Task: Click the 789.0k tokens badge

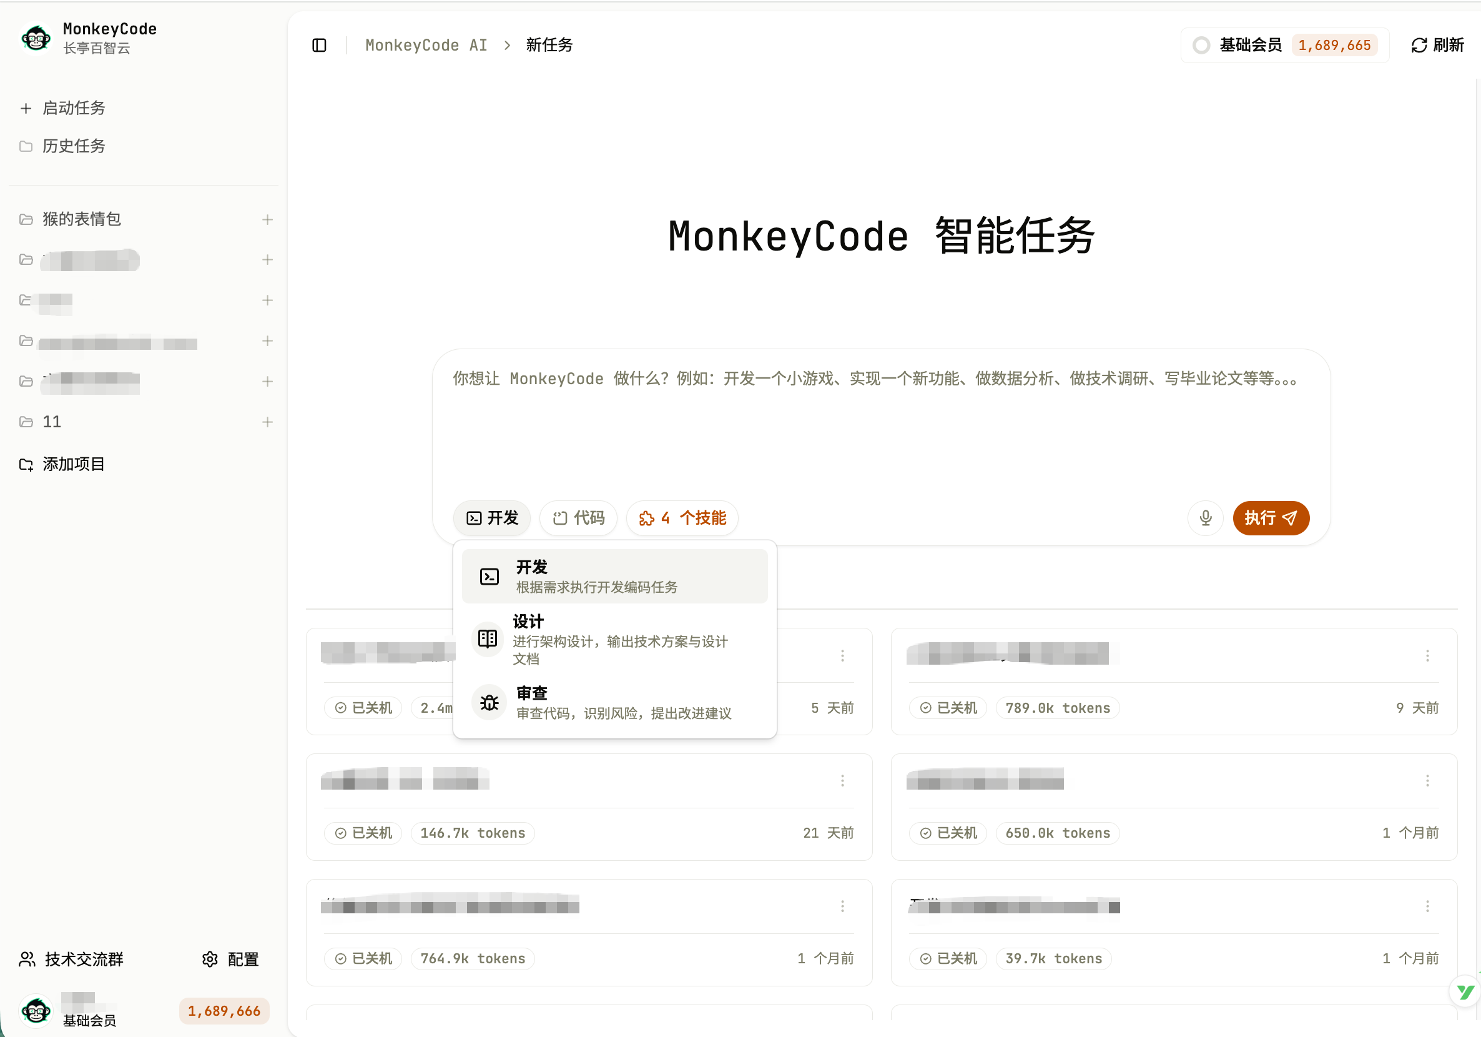Action: click(1057, 708)
